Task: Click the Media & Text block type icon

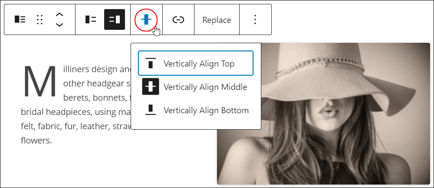Action: (20, 19)
